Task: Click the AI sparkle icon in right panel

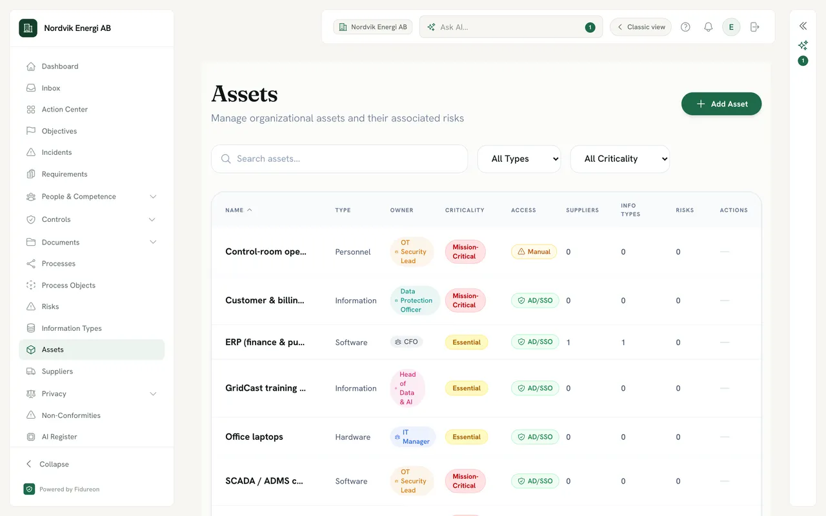Action: [803, 45]
